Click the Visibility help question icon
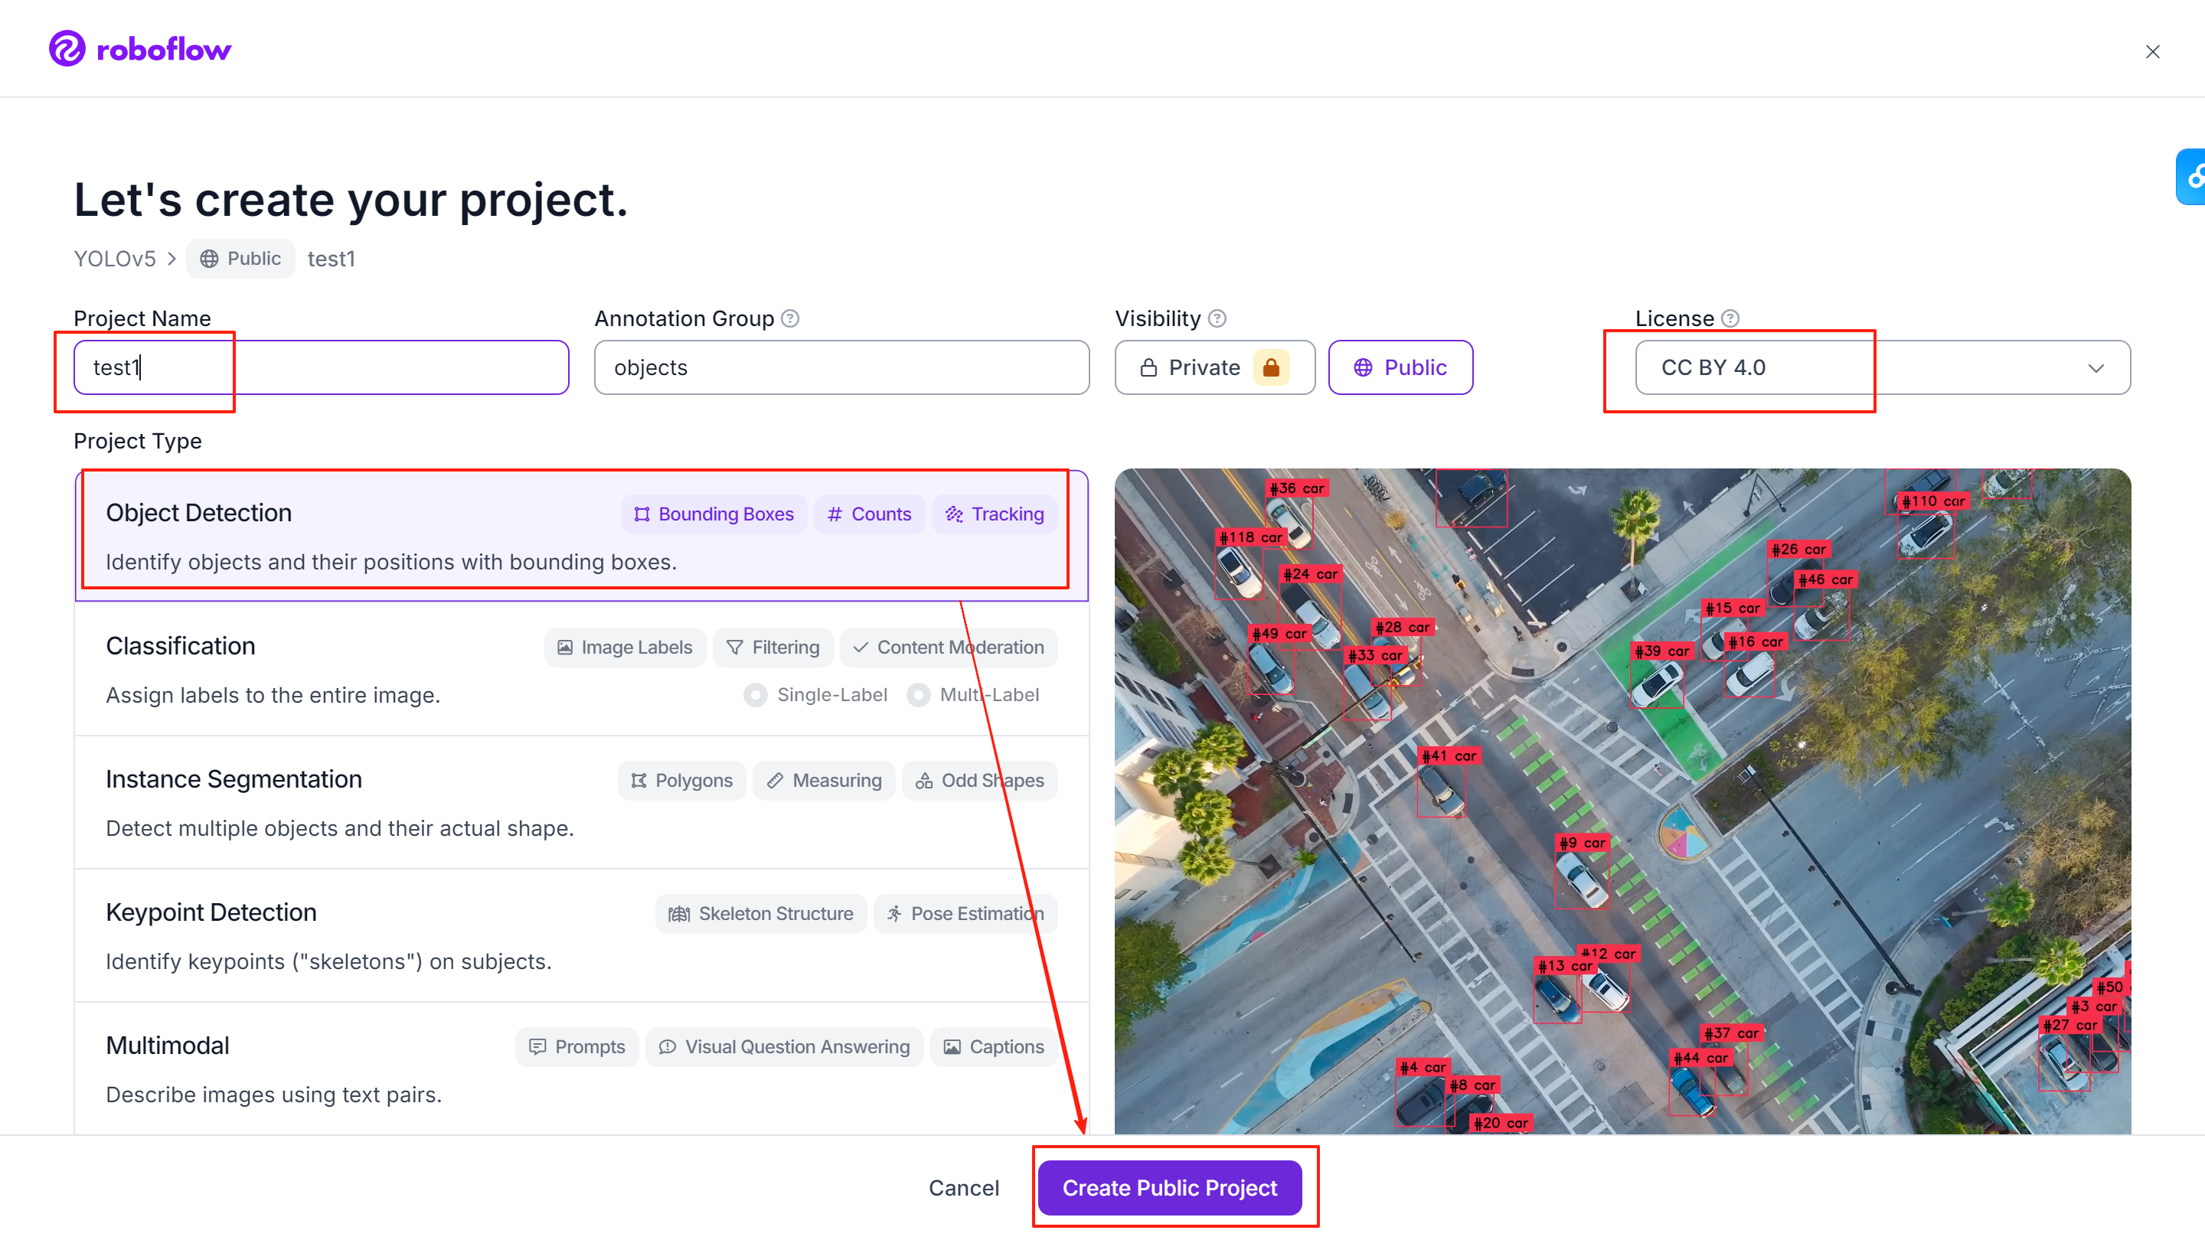 (x=1217, y=318)
